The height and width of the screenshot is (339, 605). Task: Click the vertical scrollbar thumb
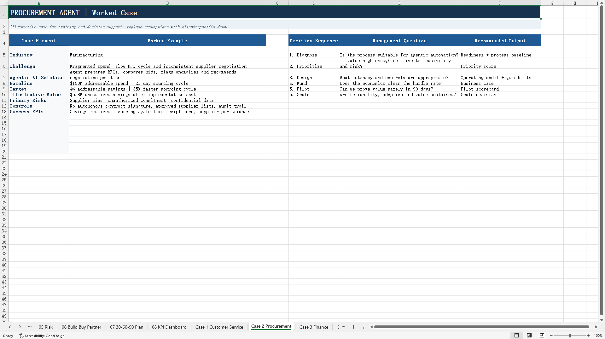tap(602, 160)
